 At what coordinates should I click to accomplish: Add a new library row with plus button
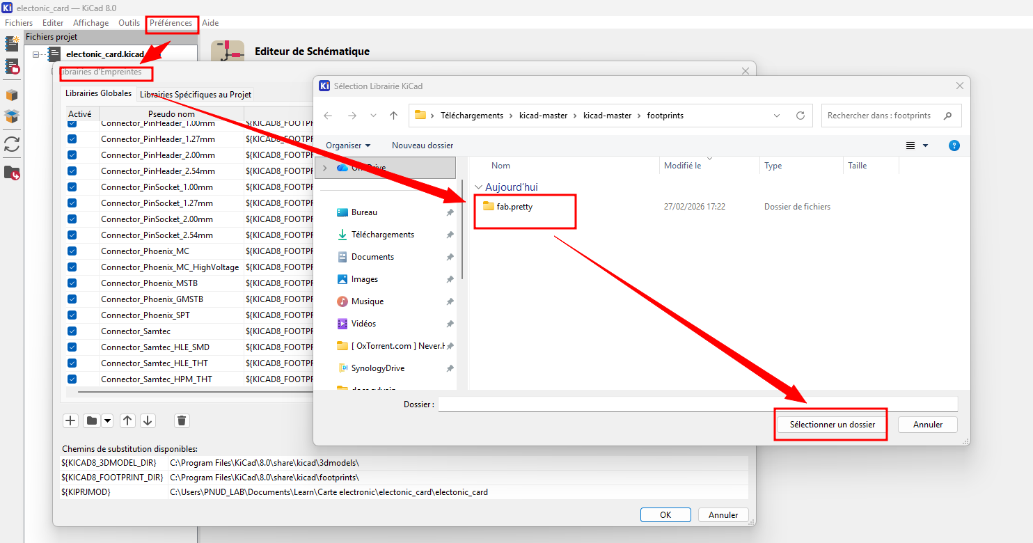point(70,420)
